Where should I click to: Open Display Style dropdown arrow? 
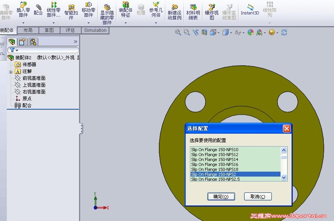point(231,33)
